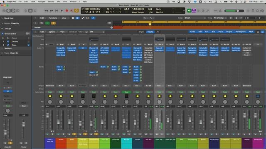Switch mixer to Single view
The image size is (266, 149).
tap(141, 32)
